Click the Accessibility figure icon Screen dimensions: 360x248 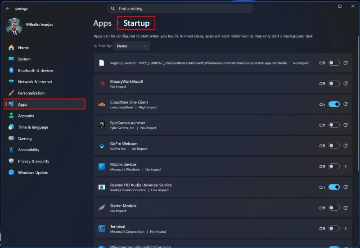tap(11, 150)
